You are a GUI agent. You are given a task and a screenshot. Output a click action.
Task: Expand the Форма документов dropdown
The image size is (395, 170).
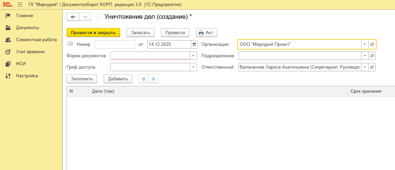(x=193, y=56)
